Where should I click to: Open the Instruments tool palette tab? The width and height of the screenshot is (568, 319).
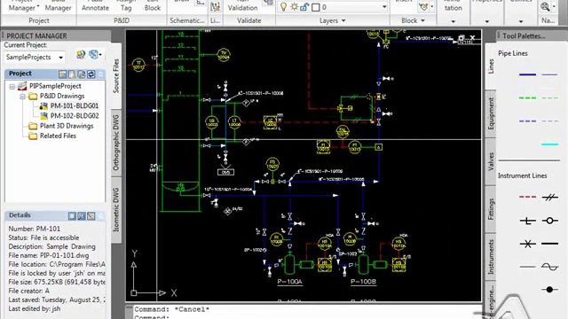(491, 256)
